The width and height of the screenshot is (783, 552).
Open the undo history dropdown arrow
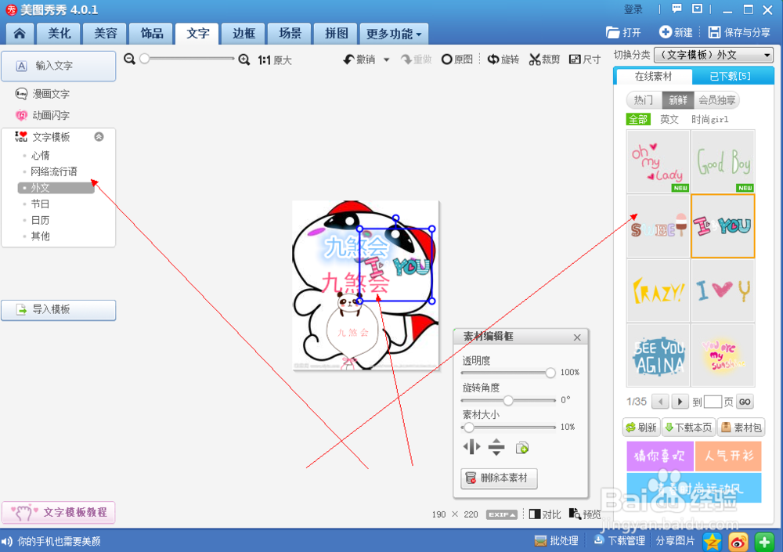[x=387, y=60]
